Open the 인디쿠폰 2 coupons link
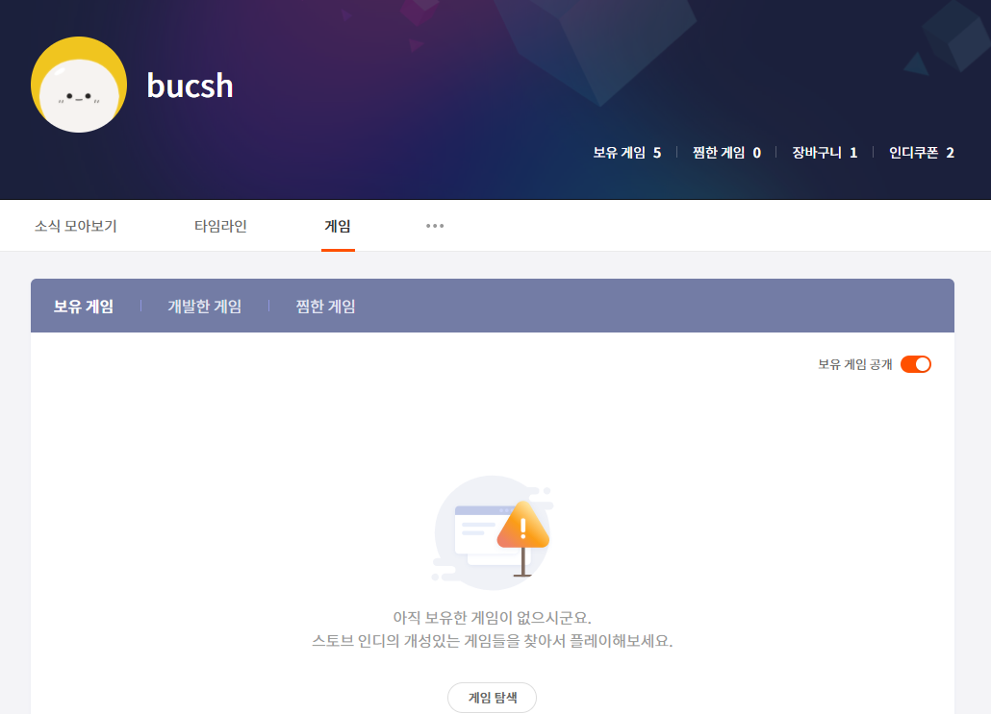Image resolution: width=991 pixels, height=714 pixels. [x=921, y=153]
